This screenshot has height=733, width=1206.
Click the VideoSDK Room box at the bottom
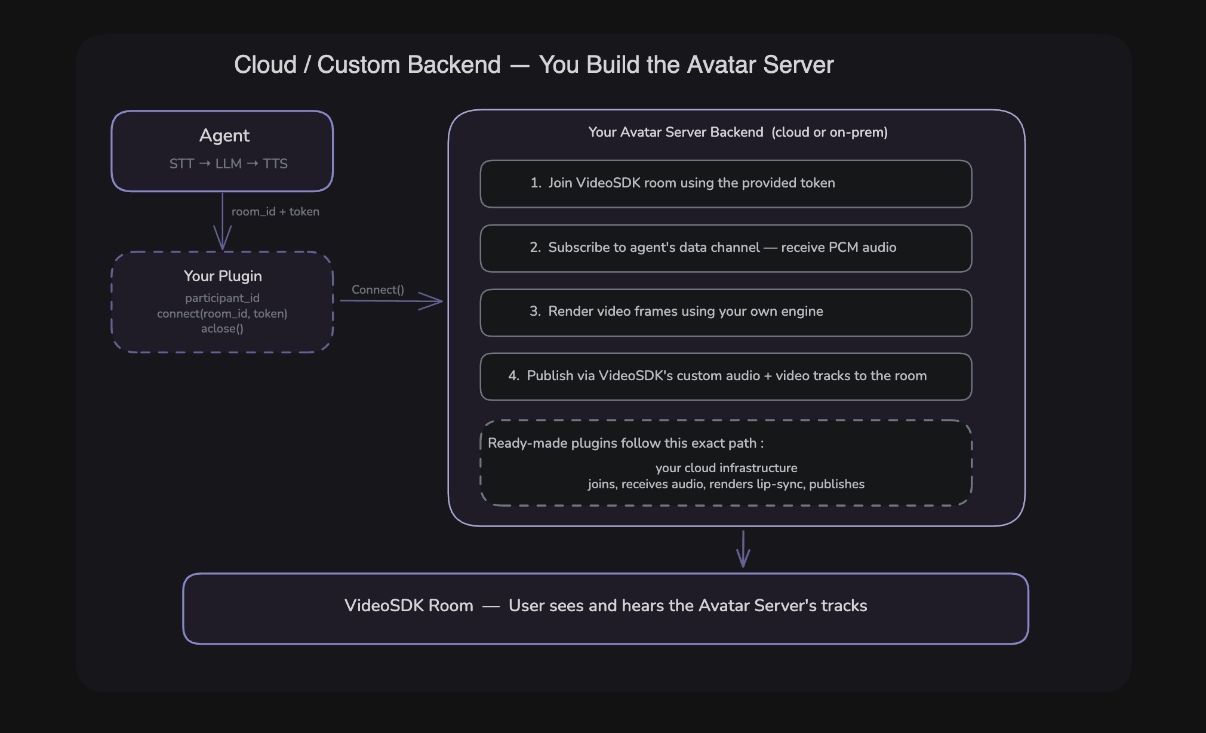pos(606,608)
